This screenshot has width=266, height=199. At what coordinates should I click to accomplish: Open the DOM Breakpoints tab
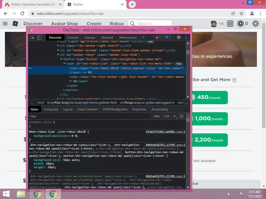tap(115, 109)
